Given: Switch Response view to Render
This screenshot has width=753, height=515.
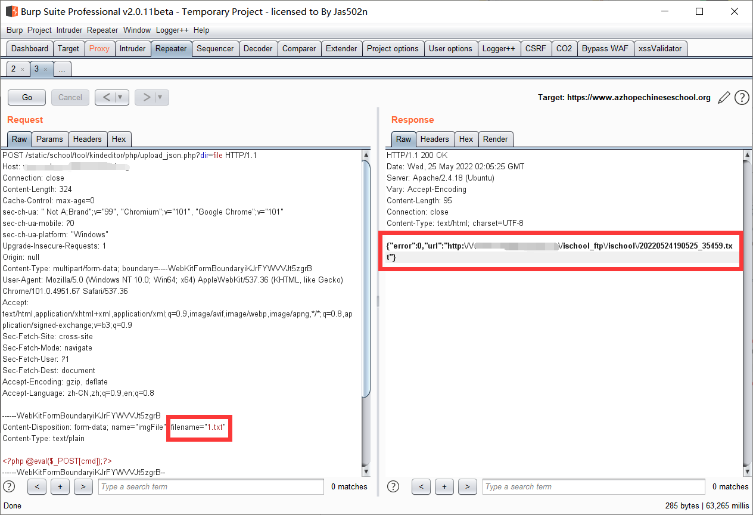Looking at the screenshot, I should (x=496, y=139).
